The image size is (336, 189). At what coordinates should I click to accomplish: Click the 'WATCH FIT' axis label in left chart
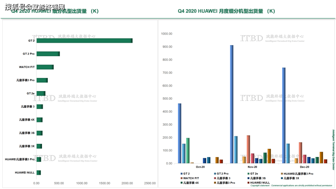click(x=27, y=67)
